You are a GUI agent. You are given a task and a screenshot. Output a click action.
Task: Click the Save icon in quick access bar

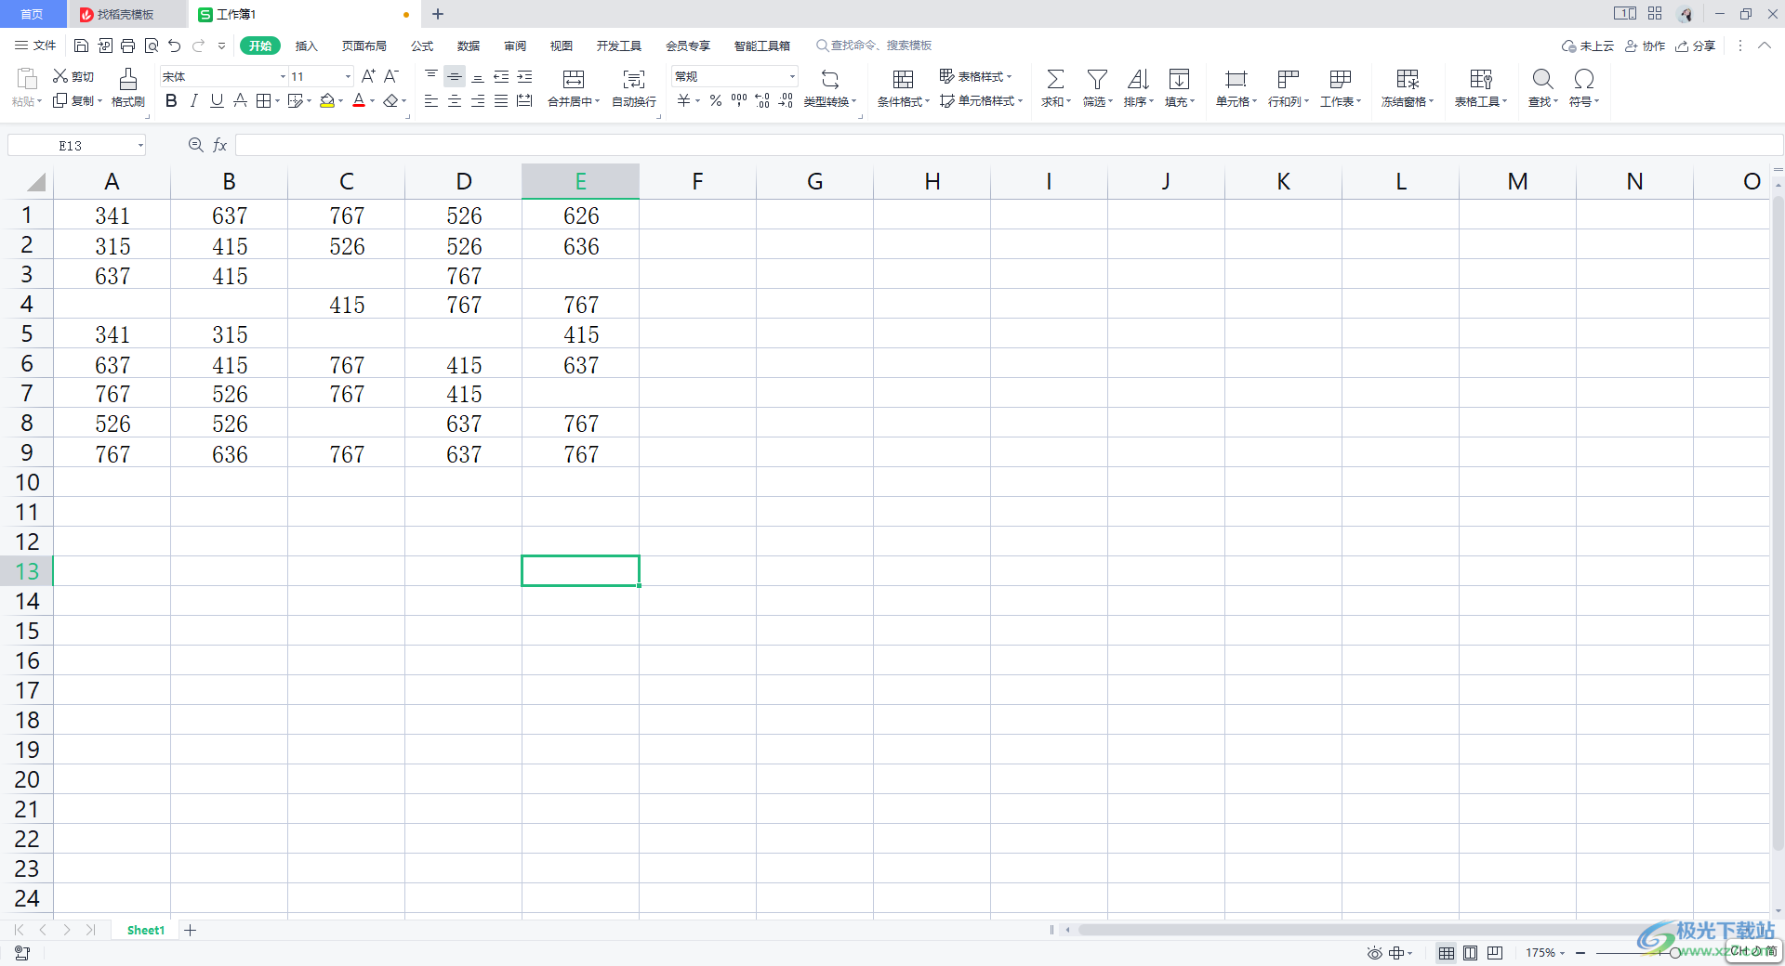[x=81, y=46]
